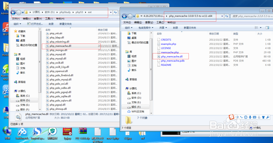273x143 pixels.
Task: Click the Back button in the ext window
Action: (13, 12)
